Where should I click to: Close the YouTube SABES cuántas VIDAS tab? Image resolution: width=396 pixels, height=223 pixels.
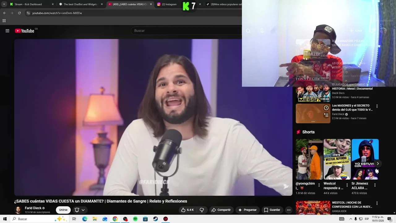click(x=151, y=4)
